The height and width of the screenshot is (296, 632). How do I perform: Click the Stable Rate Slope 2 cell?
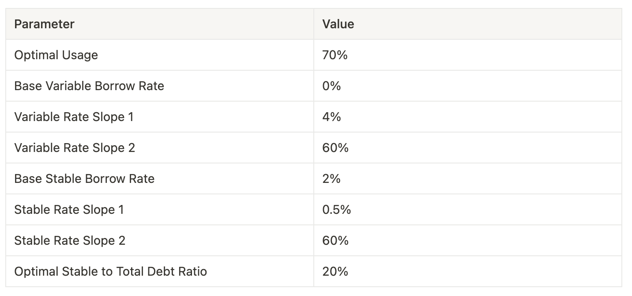point(160,240)
